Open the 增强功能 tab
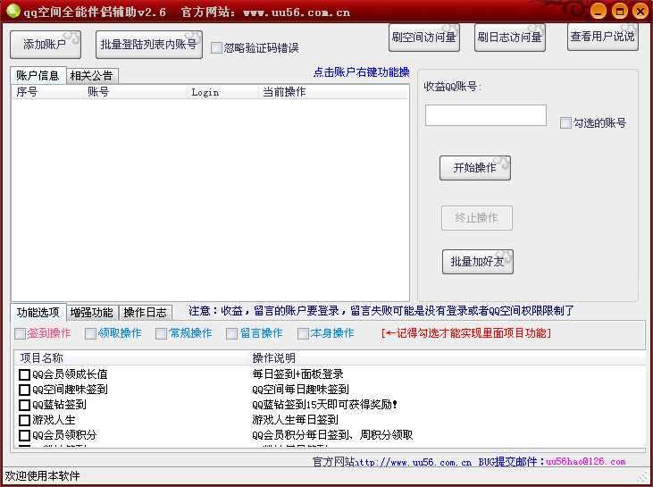 tap(92, 313)
